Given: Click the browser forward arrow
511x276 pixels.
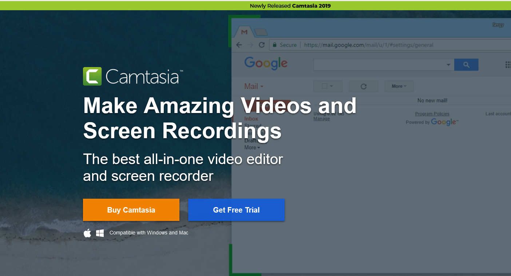Looking at the screenshot, I should [250, 45].
